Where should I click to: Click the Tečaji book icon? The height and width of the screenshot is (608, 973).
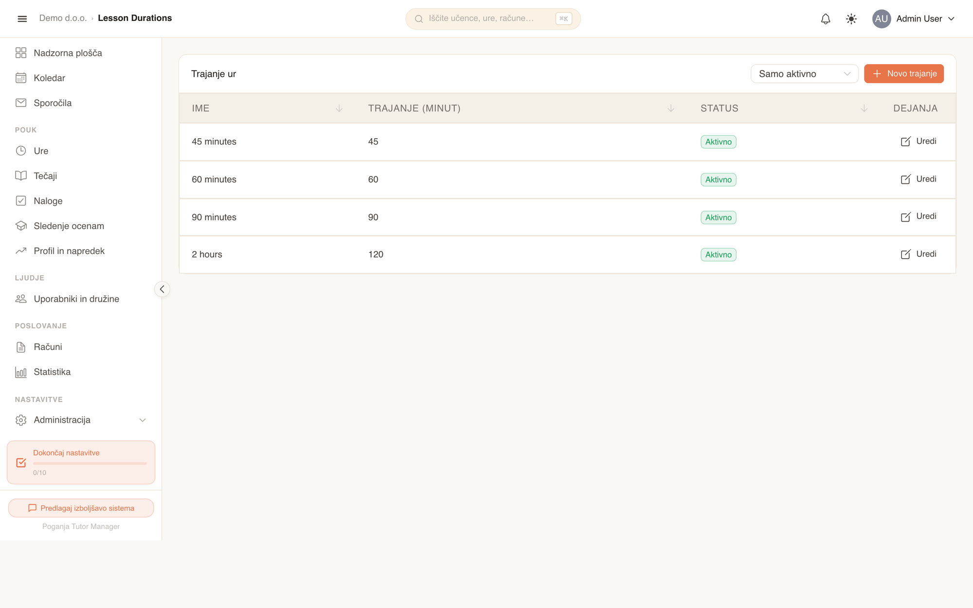21,176
